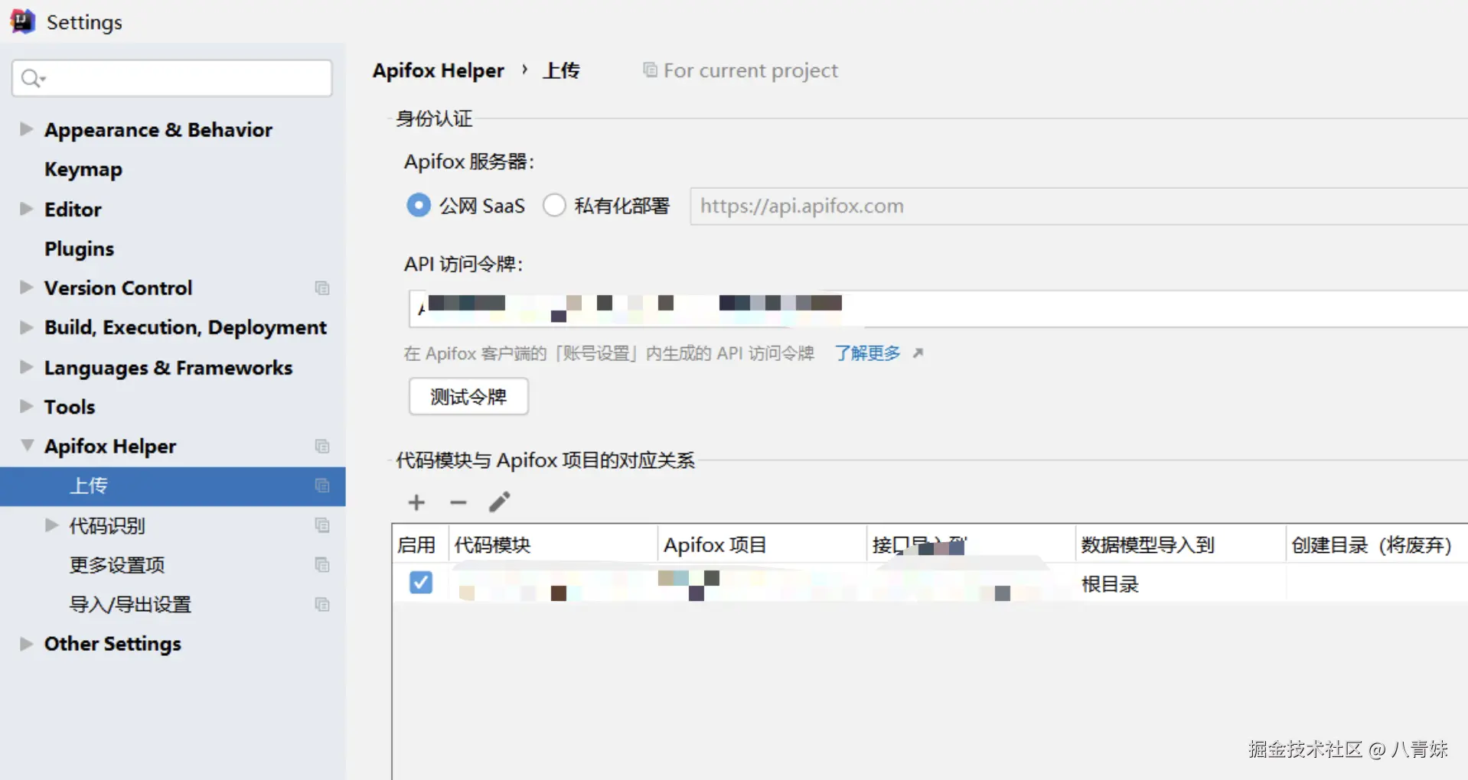The height and width of the screenshot is (780, 1468).
Task: Open the Keymap settings page
Action: pos(83,169)
